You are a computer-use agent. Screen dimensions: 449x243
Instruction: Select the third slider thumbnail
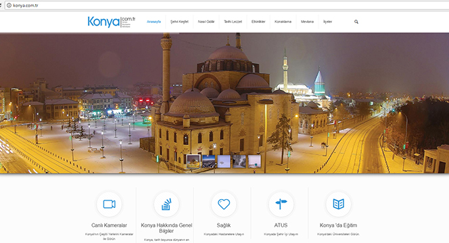tap(224, 161)
